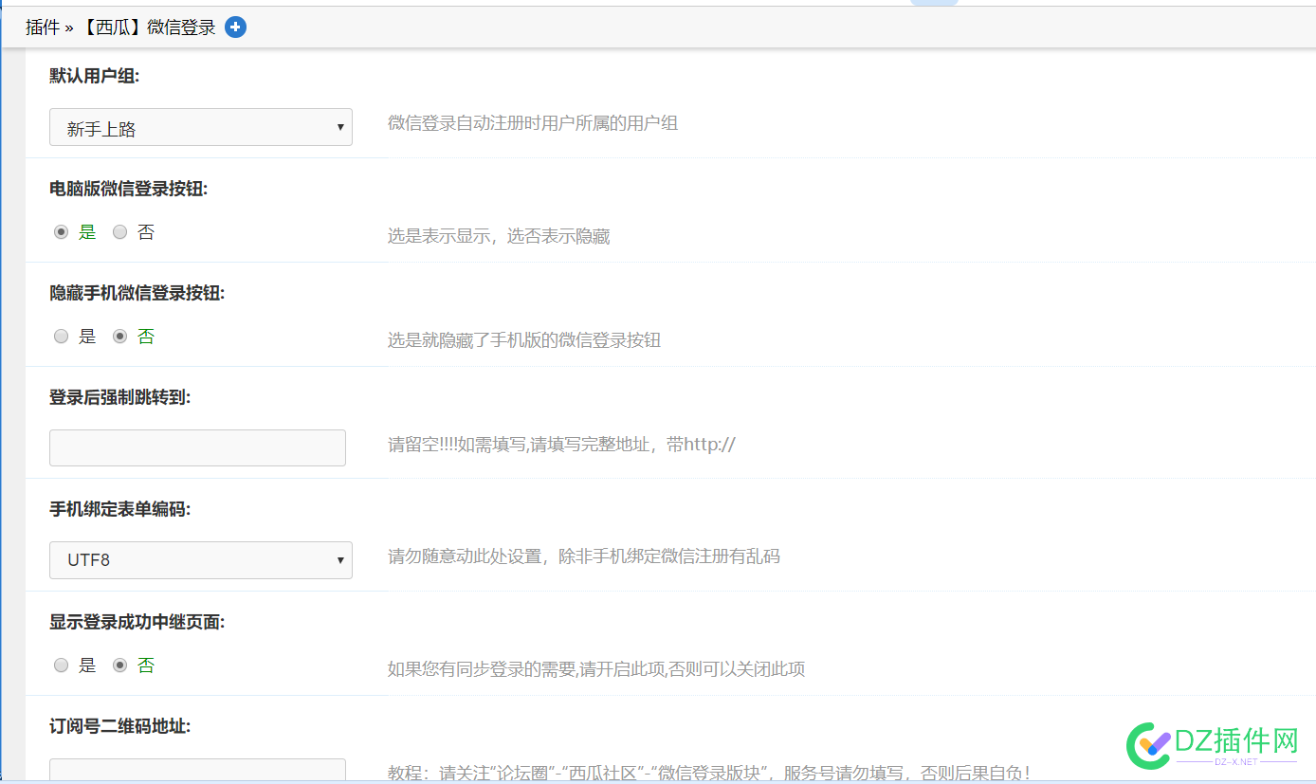This screenshot has width=1316, height=784.
Task: Open the 手机绑定表单编码 dropdown showing UTF8
Action: coord(201,560)
